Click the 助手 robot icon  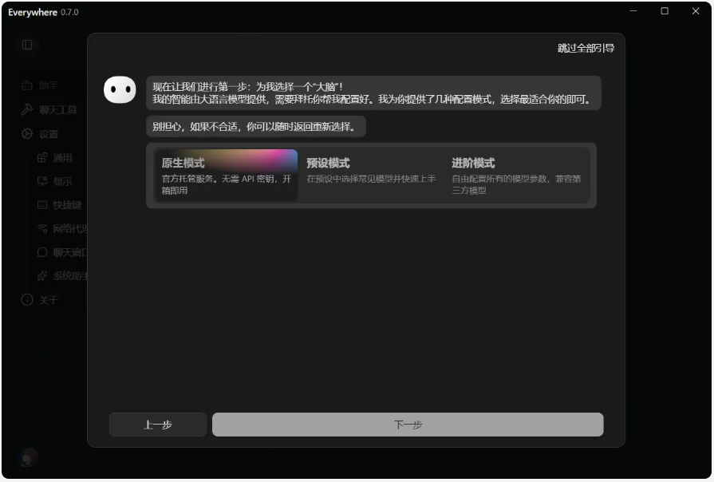(x=27, y=85)
